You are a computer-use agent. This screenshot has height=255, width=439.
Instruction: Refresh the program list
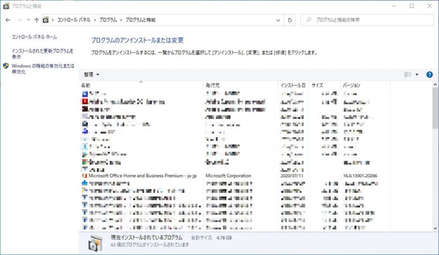click(290, 20)
